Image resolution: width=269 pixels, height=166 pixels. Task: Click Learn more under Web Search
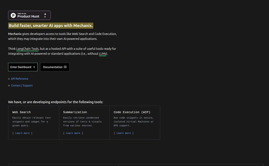(22, 133)
